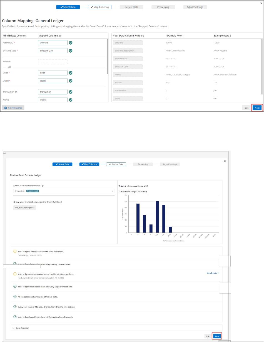Select the debit tile under Your Data Column Headers
The height and width of the screenshot is (342, 264).
click(128, 98)
